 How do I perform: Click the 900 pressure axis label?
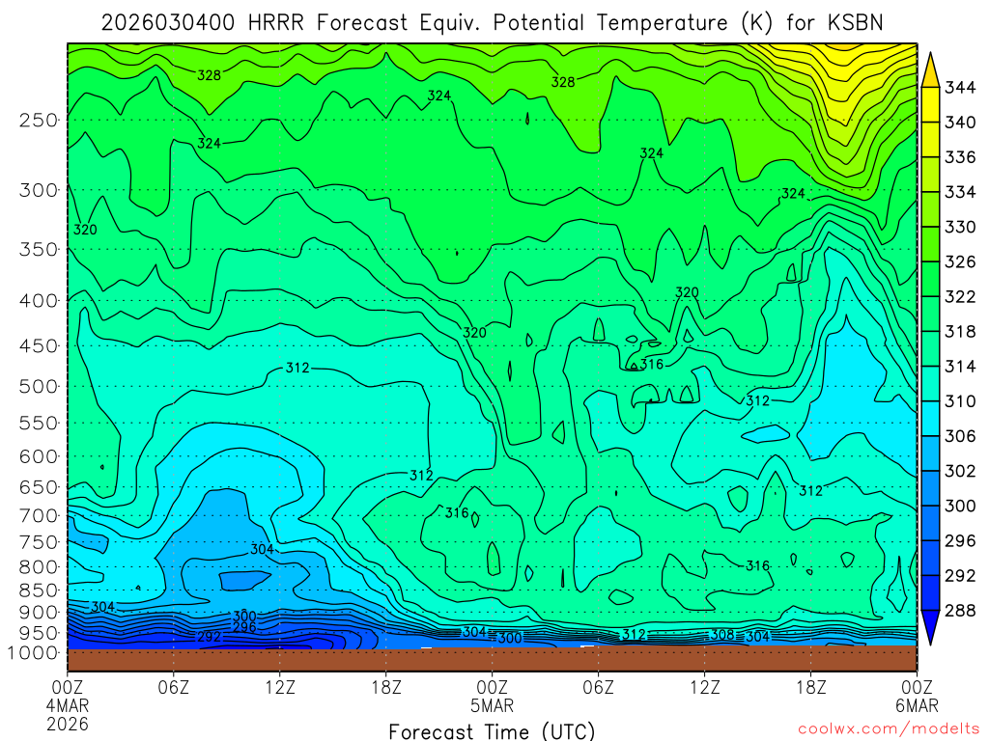click(x=39, y=613)
